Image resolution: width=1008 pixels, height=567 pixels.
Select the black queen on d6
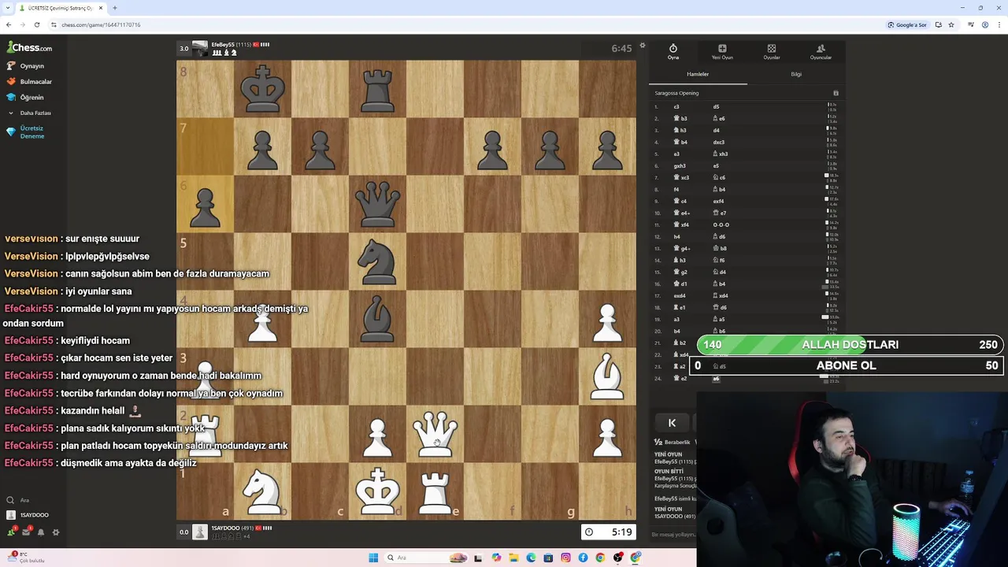tap(377, 204)
